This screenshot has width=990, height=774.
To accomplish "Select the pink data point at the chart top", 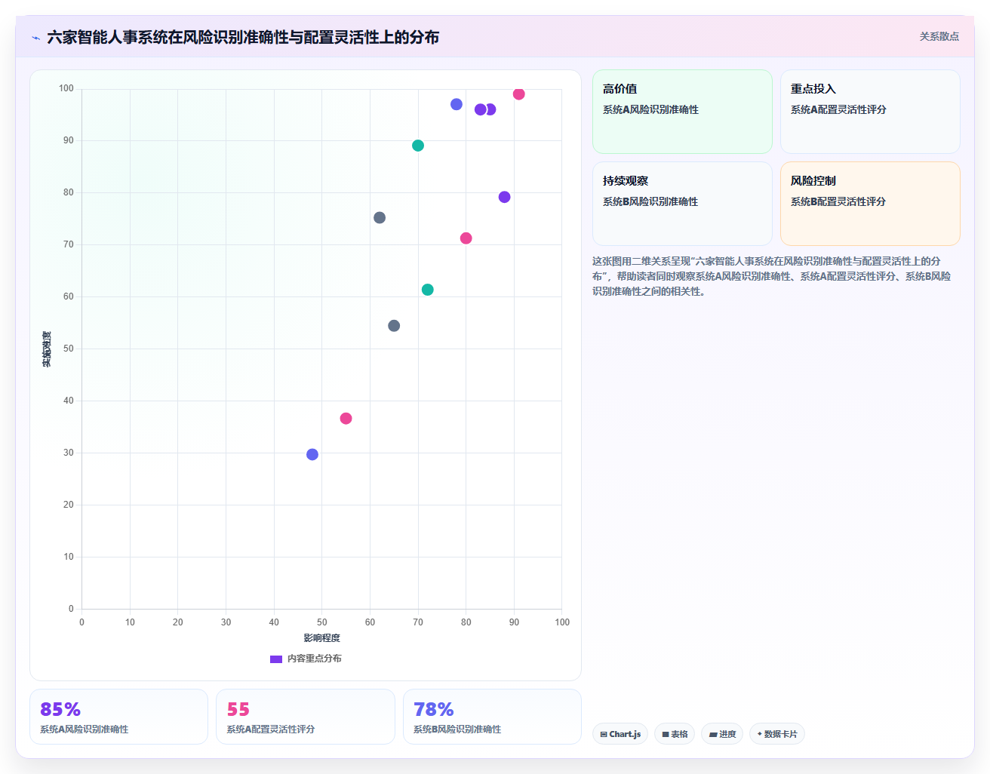I will [518, 94].
